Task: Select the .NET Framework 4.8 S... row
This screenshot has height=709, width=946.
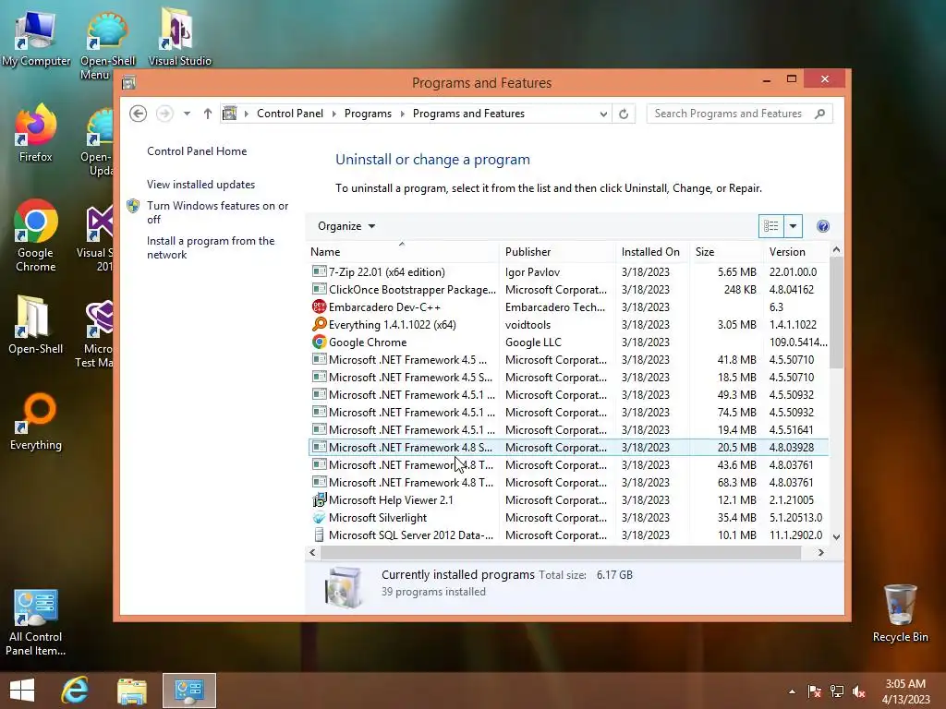Action: tap(568, 448)
